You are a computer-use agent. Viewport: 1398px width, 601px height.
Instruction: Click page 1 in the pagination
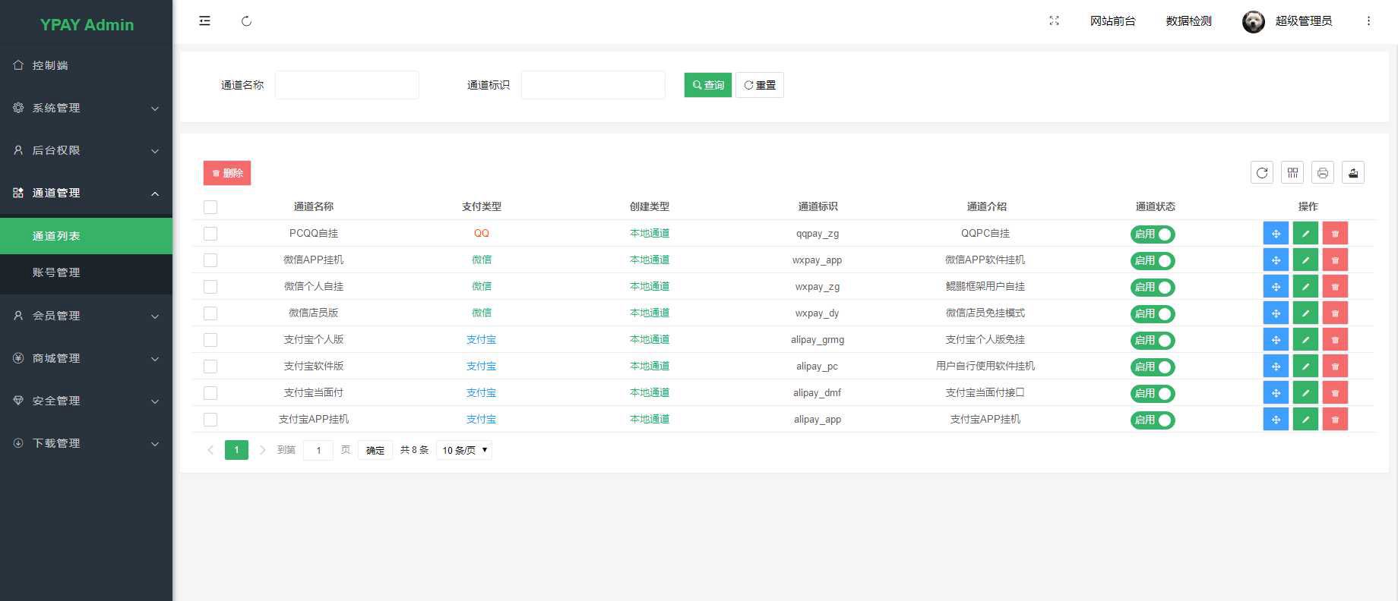click(236, 450)
